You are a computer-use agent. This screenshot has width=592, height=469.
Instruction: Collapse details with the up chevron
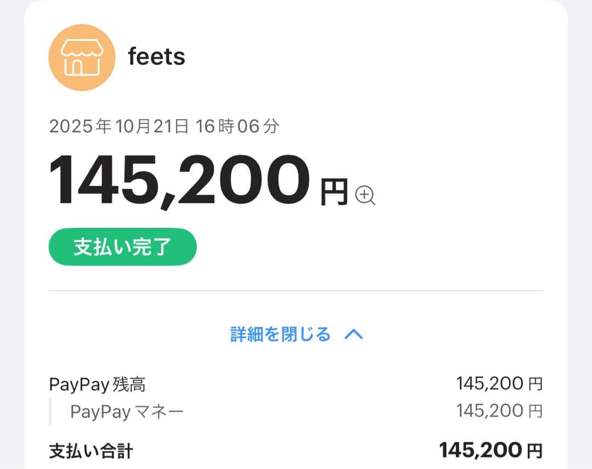(x=354, y=334)
